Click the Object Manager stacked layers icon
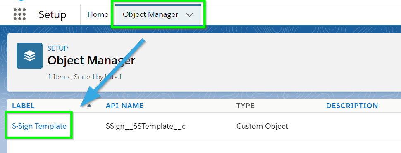 click(29, 56)
